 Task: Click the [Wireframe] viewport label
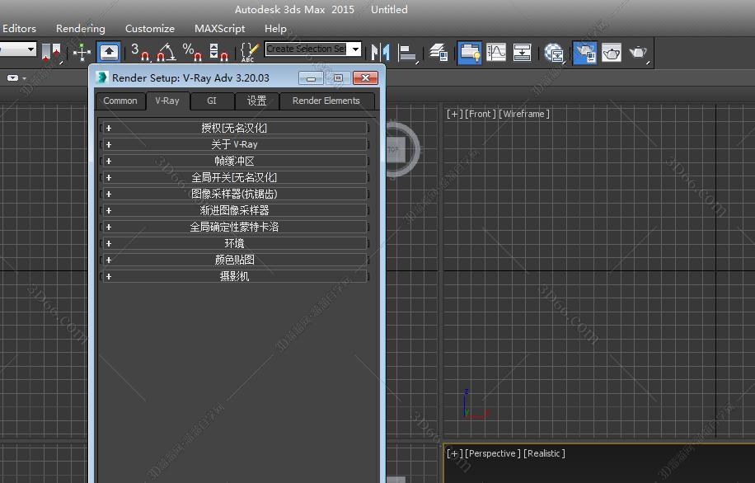click(524, 114)
